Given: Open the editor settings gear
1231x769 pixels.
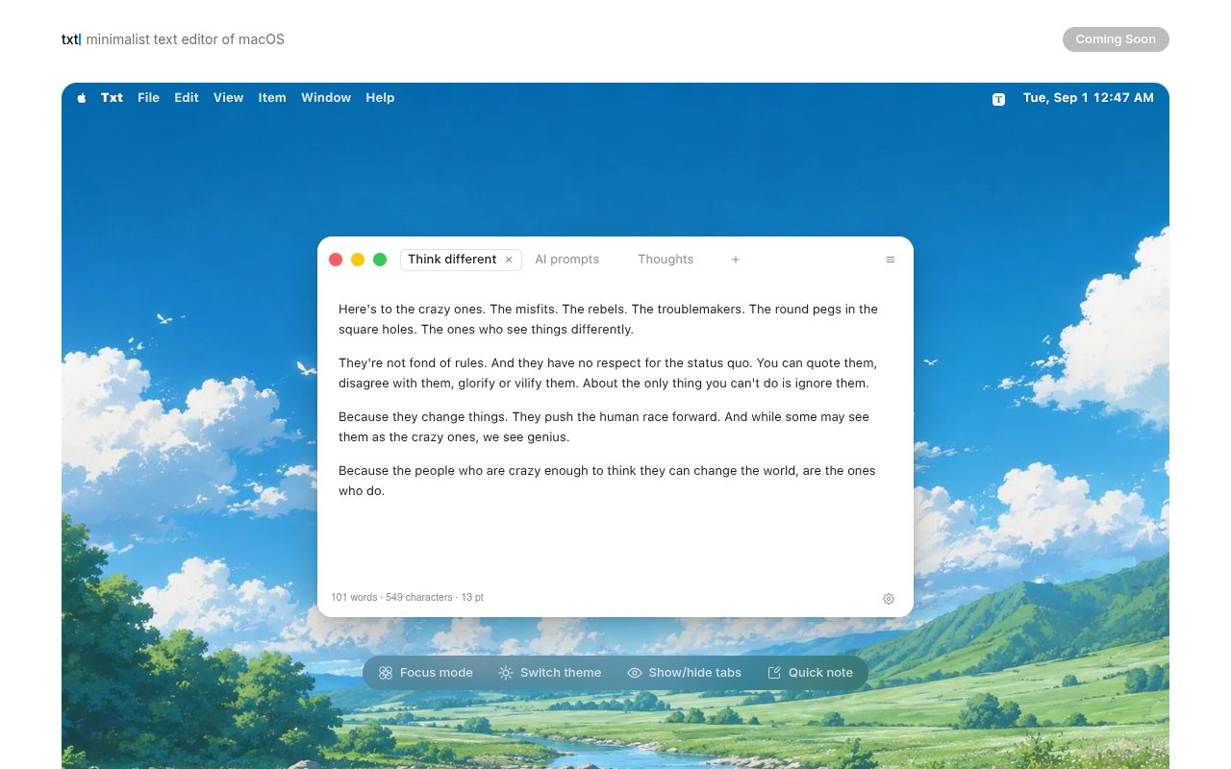Looking at the screenshot, I should click(x=889, y=599).
